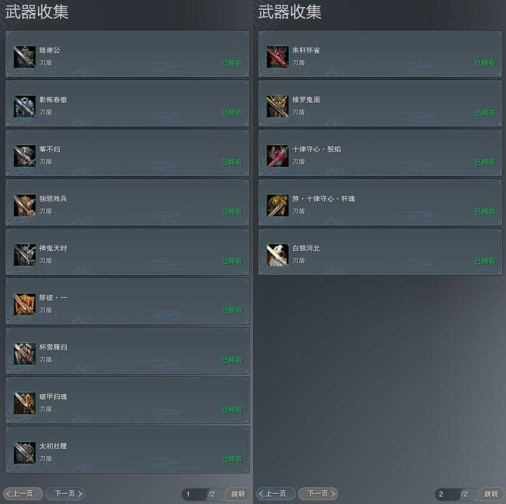Click the white 白狼河北 weapon icon

point(278,255)
